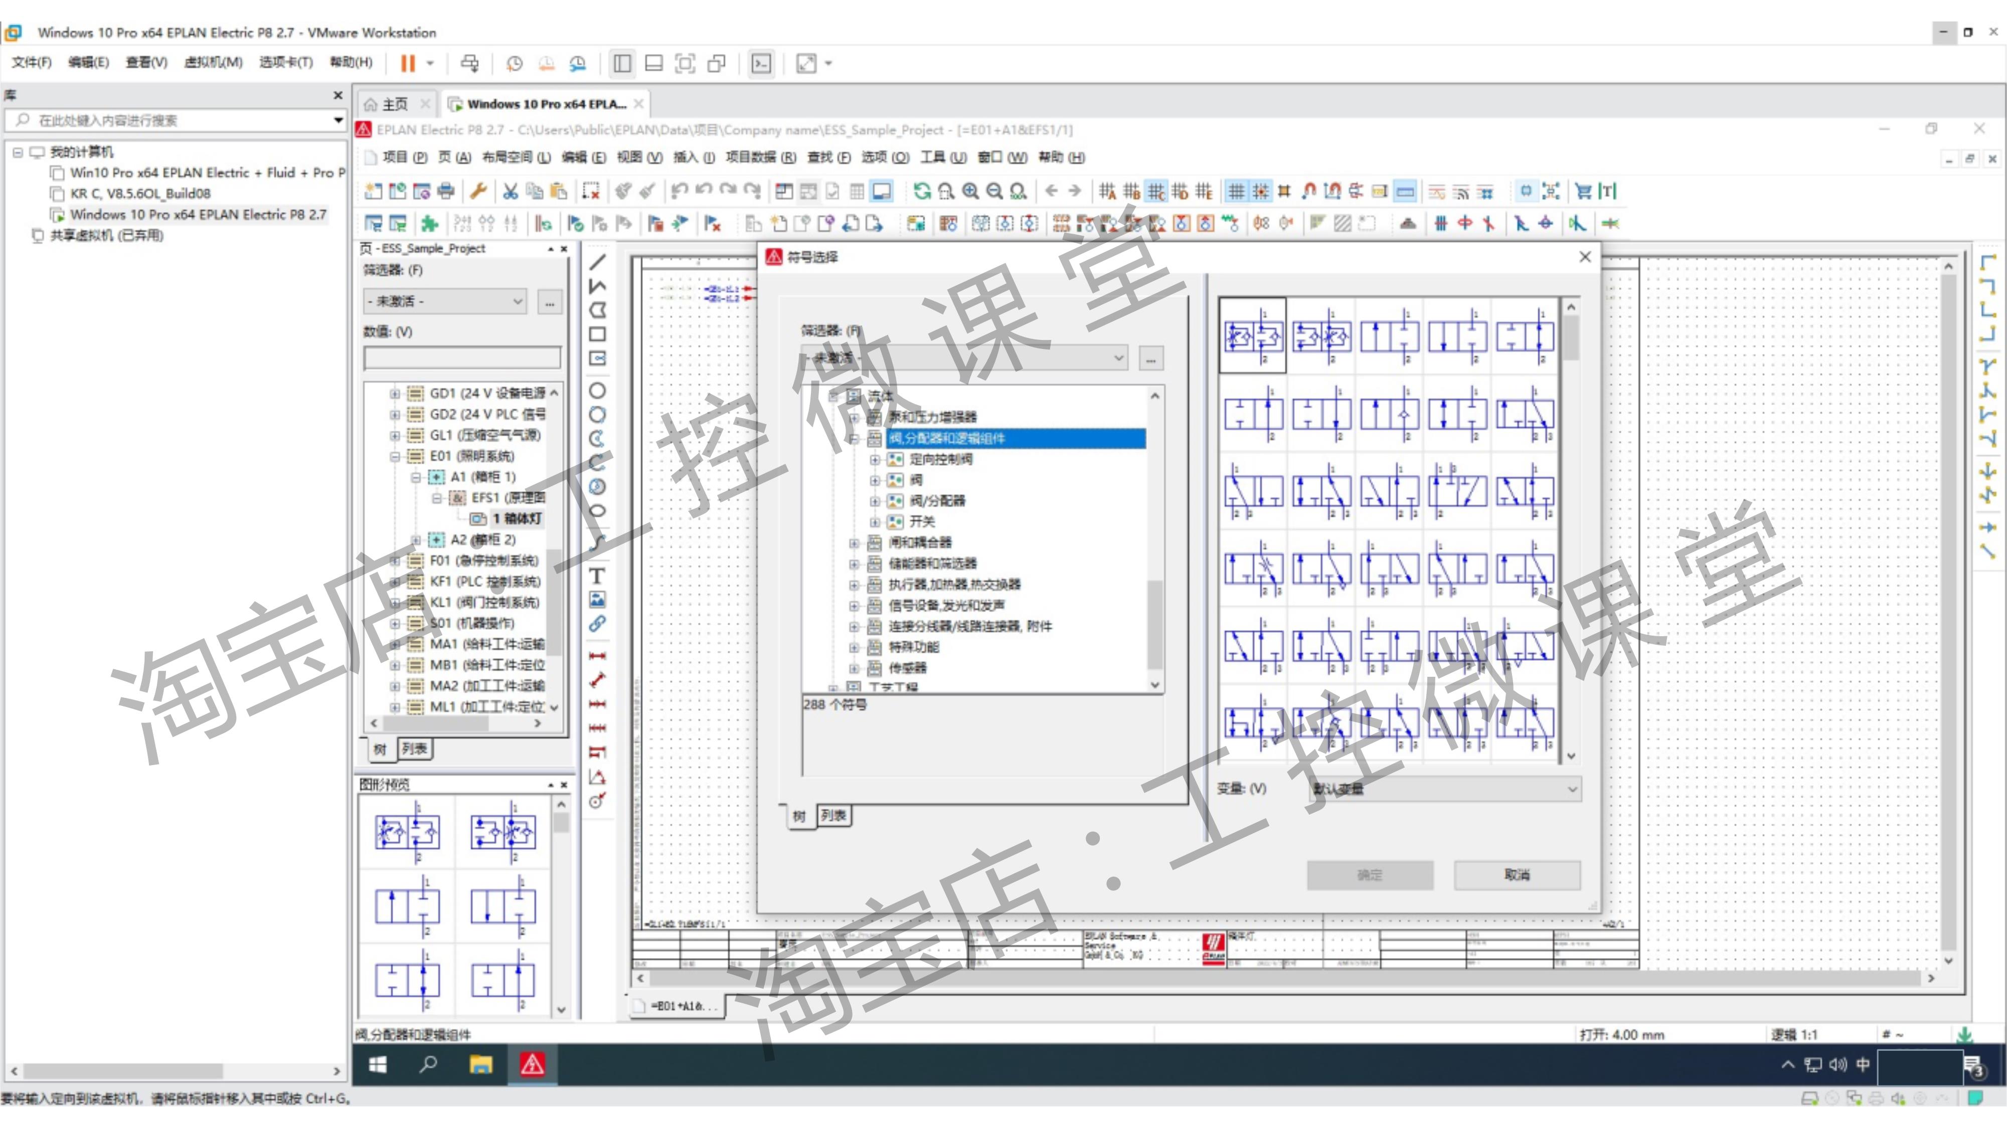Click the wrench settings icon in toolbar
The height and width of the screenshot is (1128, 2007).
click(x=478, y=191)
